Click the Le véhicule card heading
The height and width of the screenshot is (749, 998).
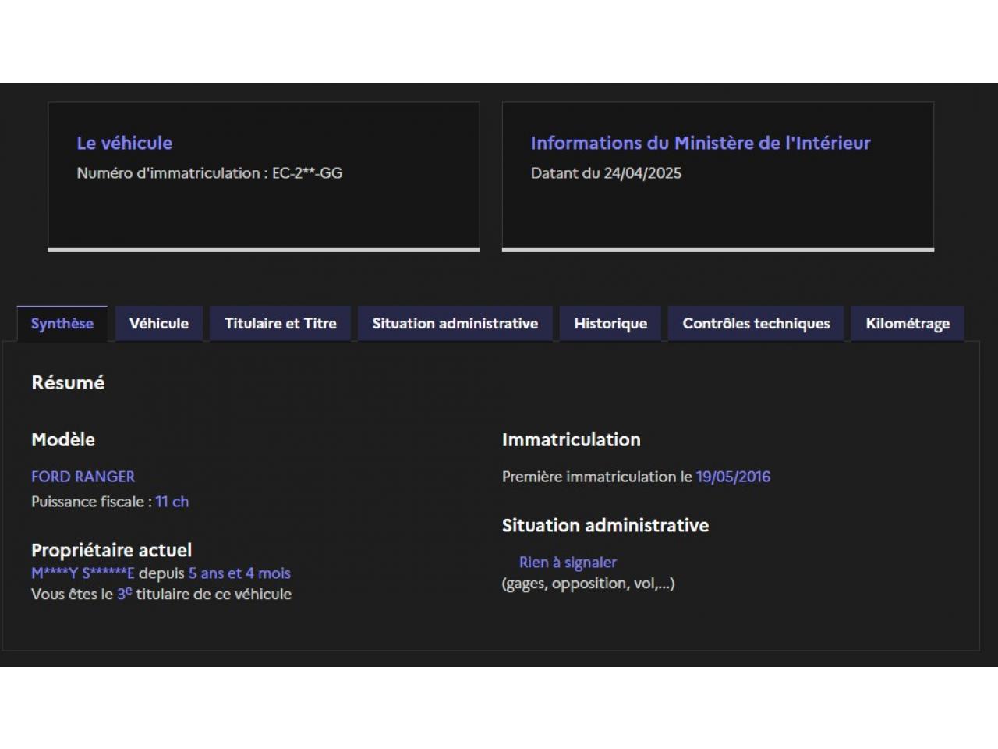(x=124, y=144)
